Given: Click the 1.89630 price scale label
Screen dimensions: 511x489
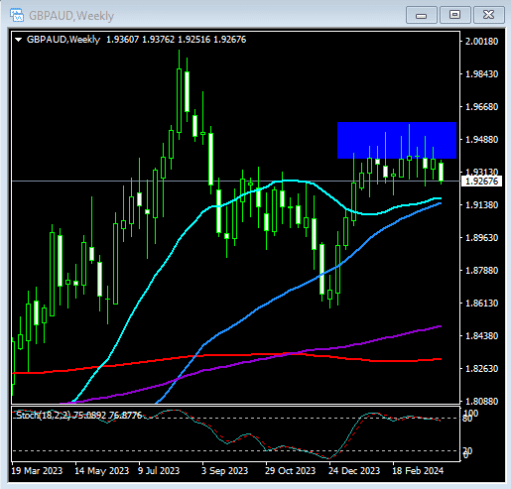Looking at the screenshot, I should point(481,238).
